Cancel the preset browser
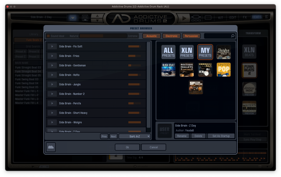Screen dimensions: 281x177 (154, 147)
